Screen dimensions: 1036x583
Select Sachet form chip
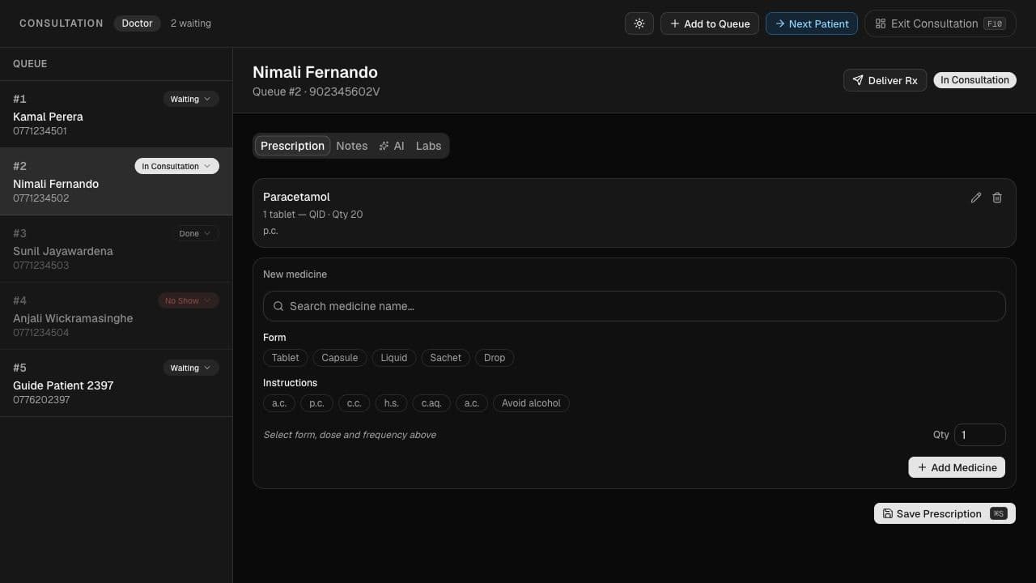coord(445,358)
